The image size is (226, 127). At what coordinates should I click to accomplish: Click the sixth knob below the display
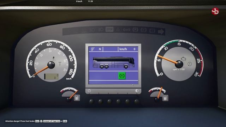click(136, 102)
